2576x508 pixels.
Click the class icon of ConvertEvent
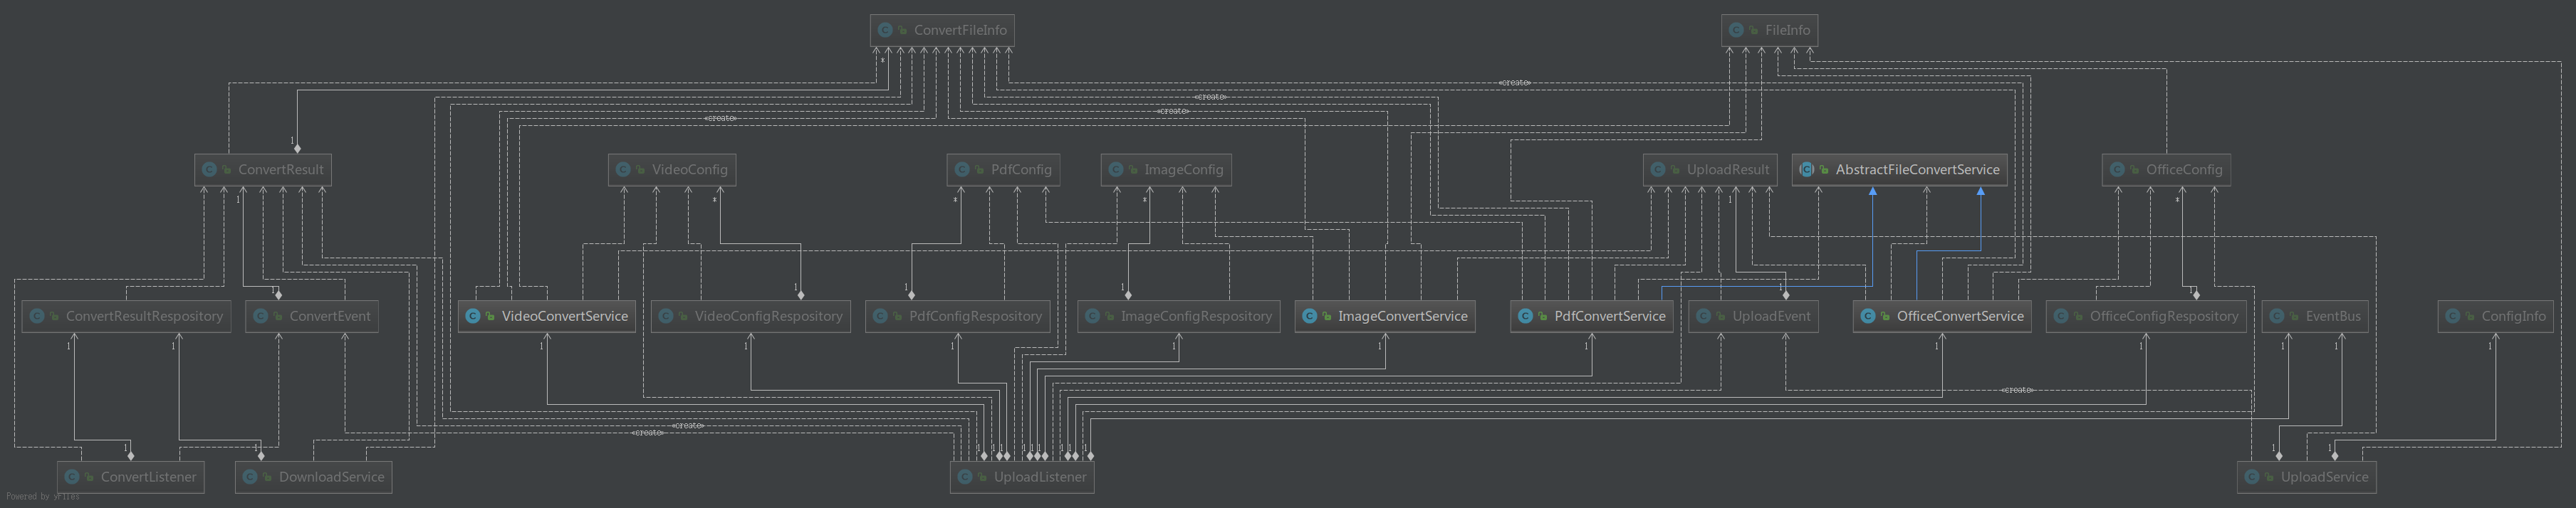click(261, 317)
